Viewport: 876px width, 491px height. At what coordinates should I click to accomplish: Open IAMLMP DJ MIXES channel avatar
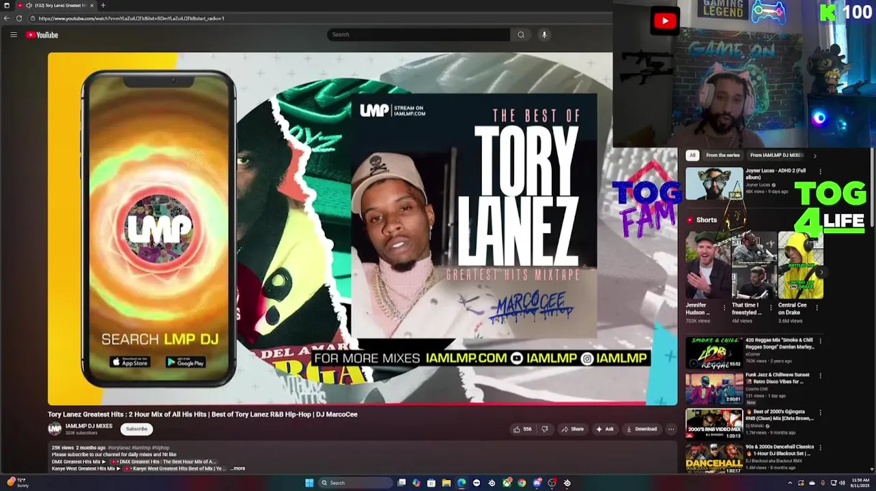[55, 429]
